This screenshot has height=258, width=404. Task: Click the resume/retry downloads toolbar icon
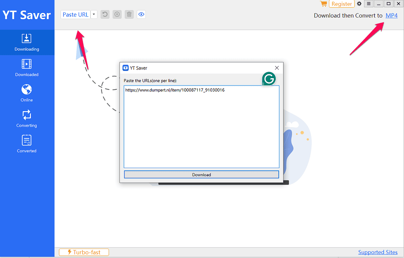click(x=105, y=14)
